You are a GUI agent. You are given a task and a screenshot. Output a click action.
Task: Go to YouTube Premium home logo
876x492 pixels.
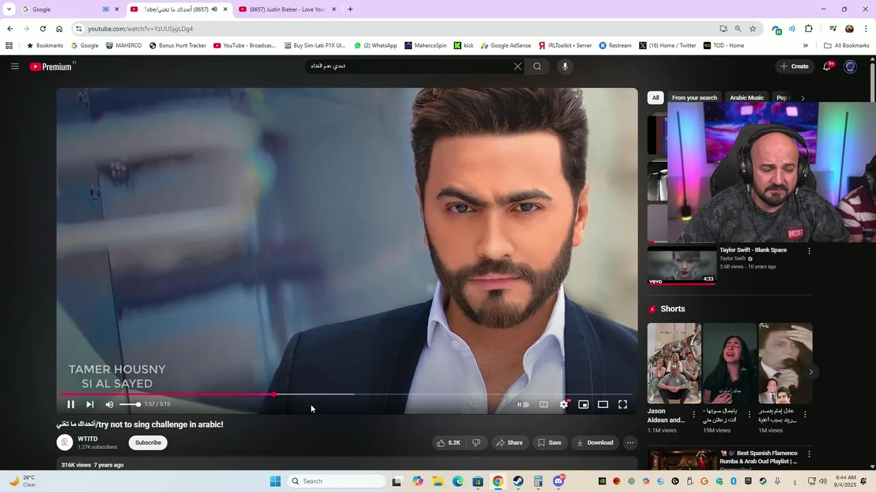(51, 66)
